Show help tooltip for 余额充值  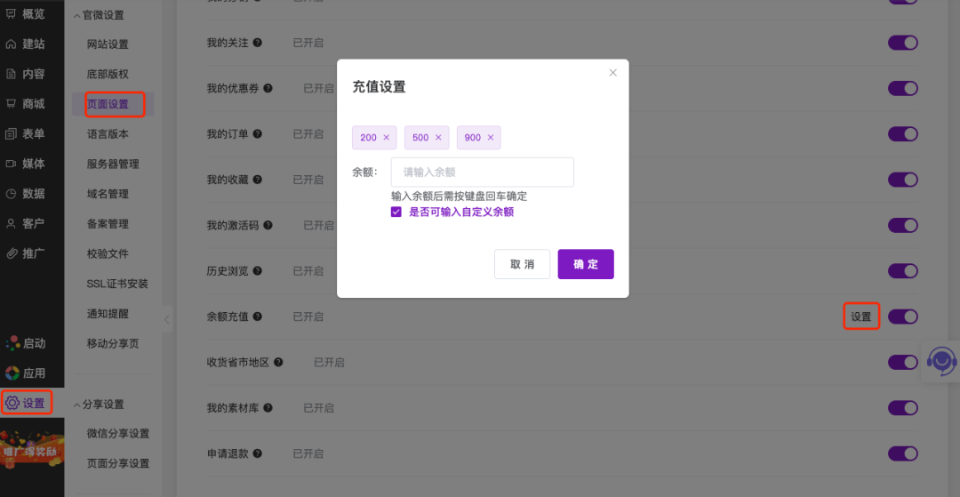[258, 317]
